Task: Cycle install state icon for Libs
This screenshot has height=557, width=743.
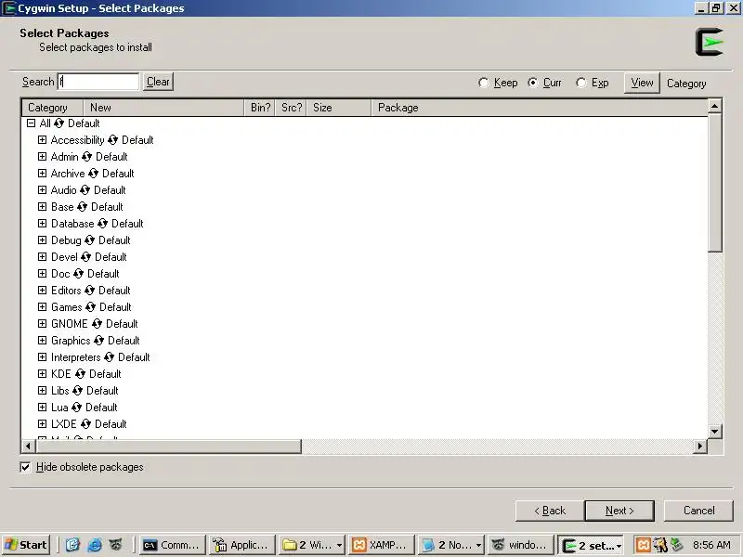Action: pos(78,391)
